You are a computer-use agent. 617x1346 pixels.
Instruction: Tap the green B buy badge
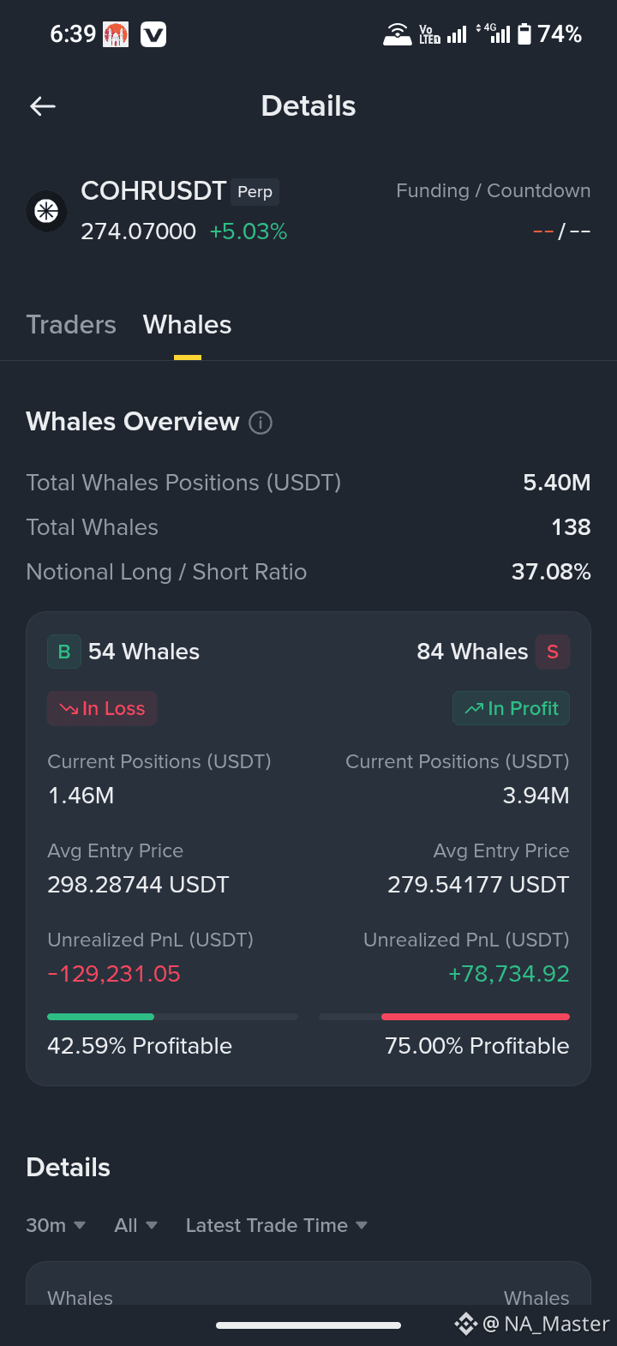coord(64,652)
